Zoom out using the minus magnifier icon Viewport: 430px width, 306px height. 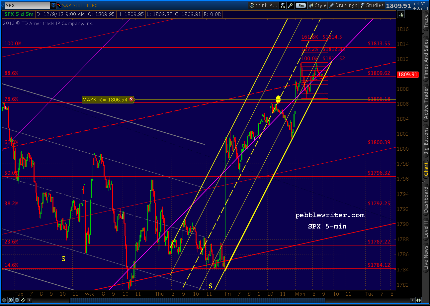click(17, 300)
